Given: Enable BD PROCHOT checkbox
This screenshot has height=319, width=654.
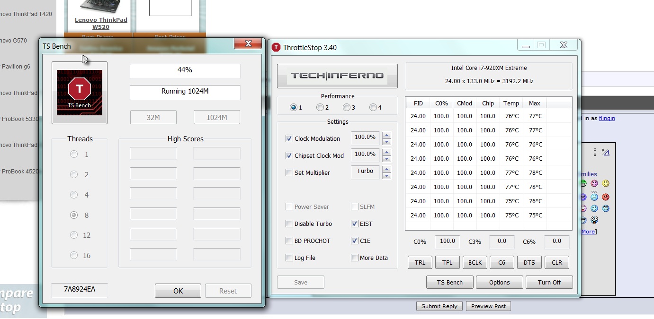Looking at the screenshot, I should [289, 241].
